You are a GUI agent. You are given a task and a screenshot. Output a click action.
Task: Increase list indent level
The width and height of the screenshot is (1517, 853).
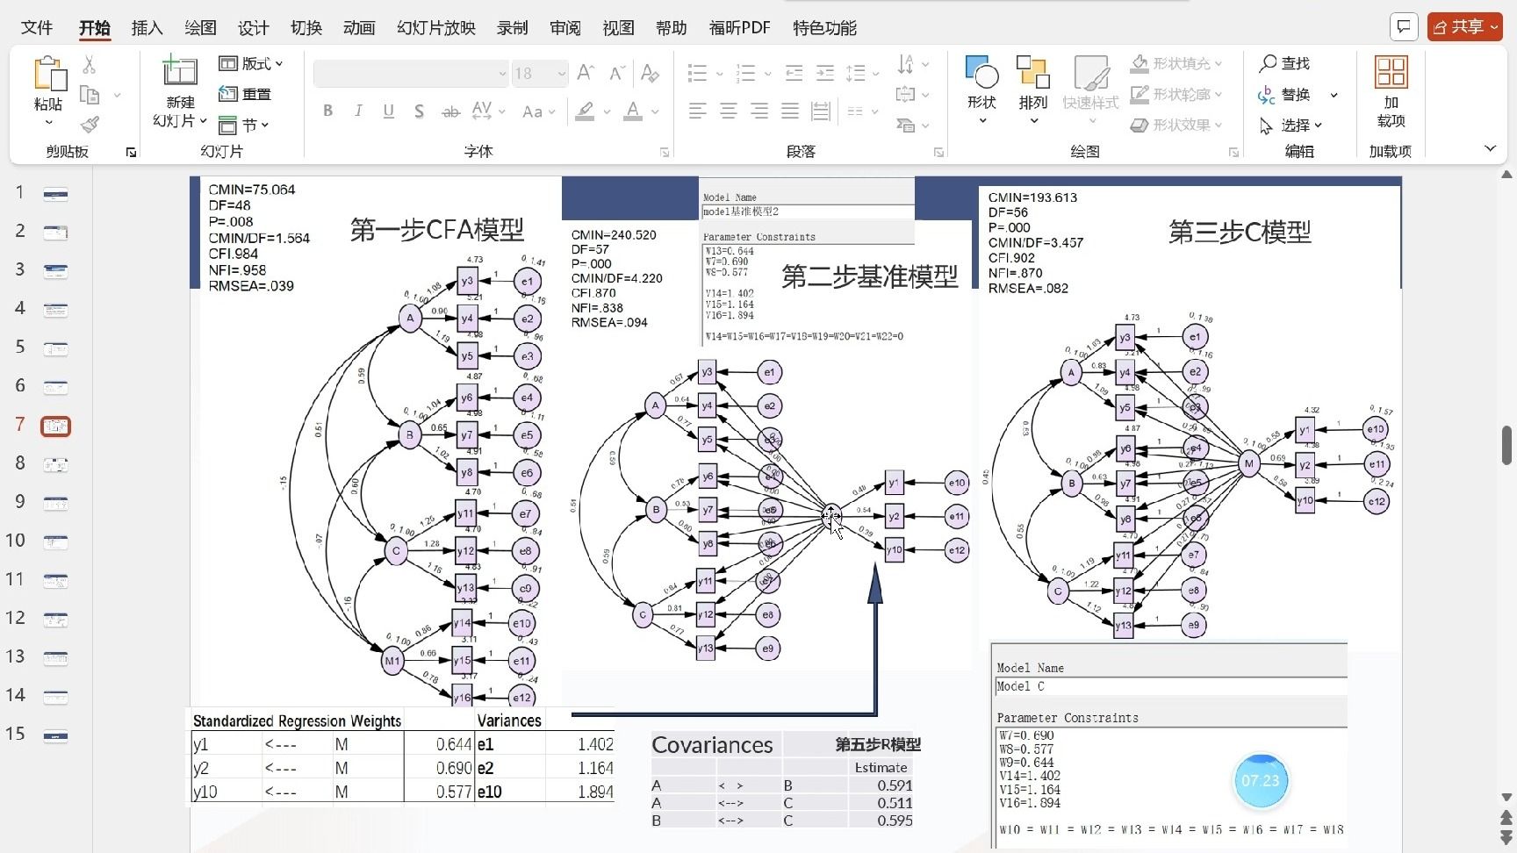click(x=825, y=73)
